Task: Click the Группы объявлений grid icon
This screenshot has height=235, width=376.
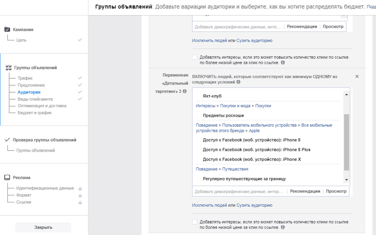Action: 9,68
